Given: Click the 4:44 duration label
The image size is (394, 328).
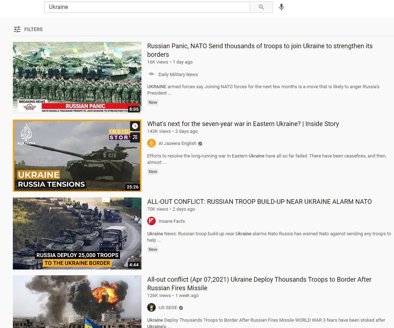Looking at the screenshot, I should [x=134, y=265].
